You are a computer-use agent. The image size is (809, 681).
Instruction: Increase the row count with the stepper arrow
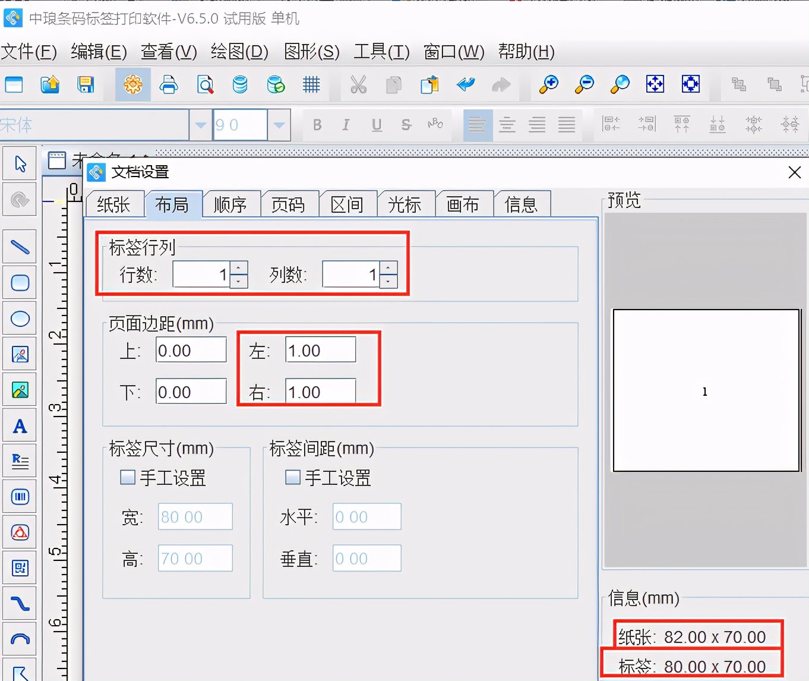[x=238, y=267]
